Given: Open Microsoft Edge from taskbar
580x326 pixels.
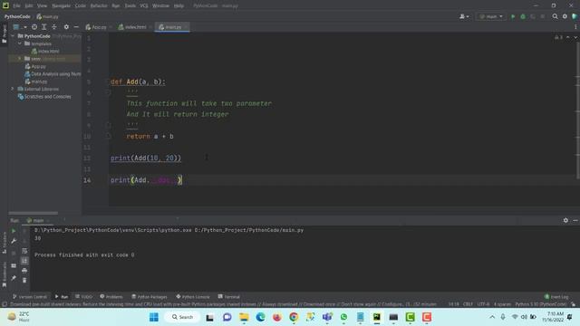Looking at the screenshot, I should coord(260,317).
